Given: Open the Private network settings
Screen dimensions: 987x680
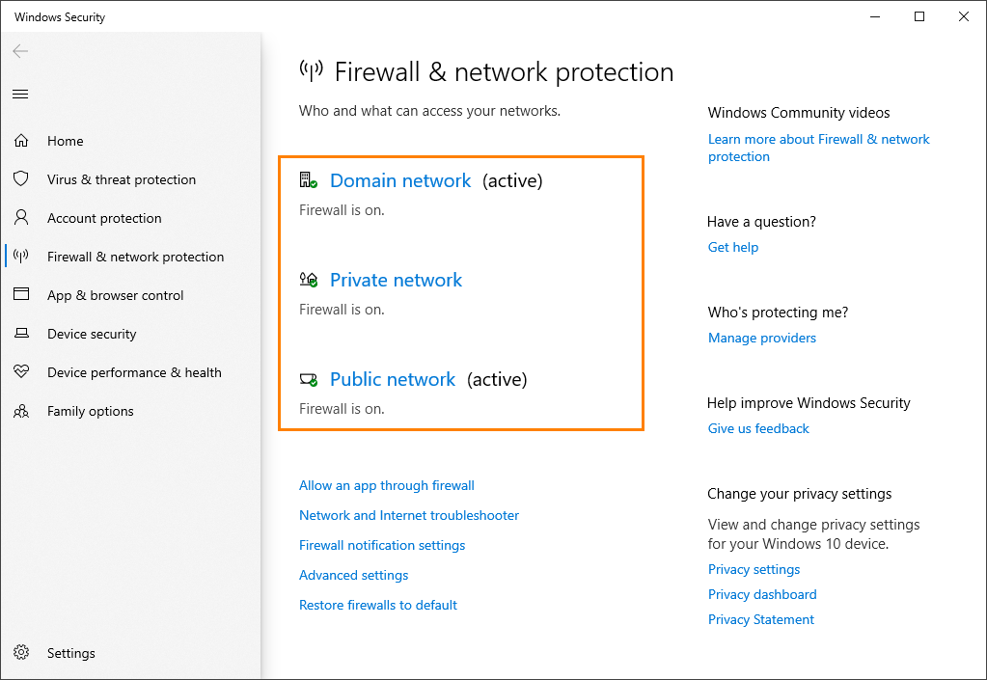Looking at the screenshot, I should click(x=396, y=280).
